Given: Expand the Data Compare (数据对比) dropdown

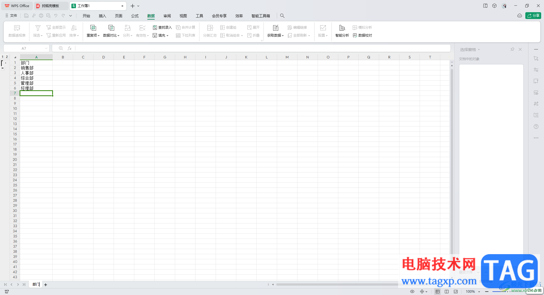Looking at the screenshot, I should pyautogui.click(x=111, y=35).
